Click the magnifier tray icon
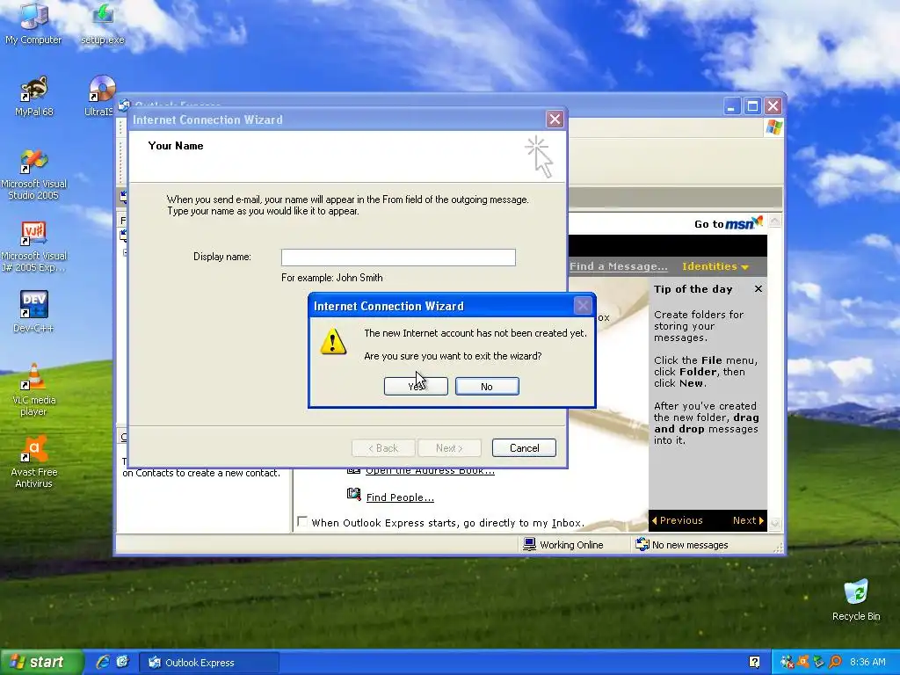 (x=835, y=663)
